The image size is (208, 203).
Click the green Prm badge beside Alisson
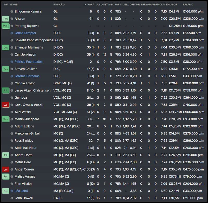tap(5, 19)
